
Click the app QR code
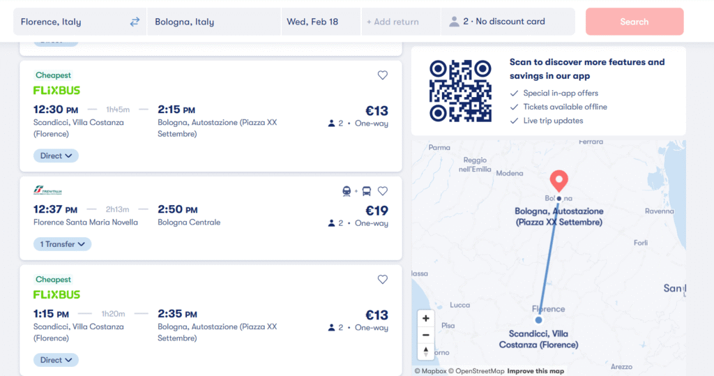[x=460, y=91]
